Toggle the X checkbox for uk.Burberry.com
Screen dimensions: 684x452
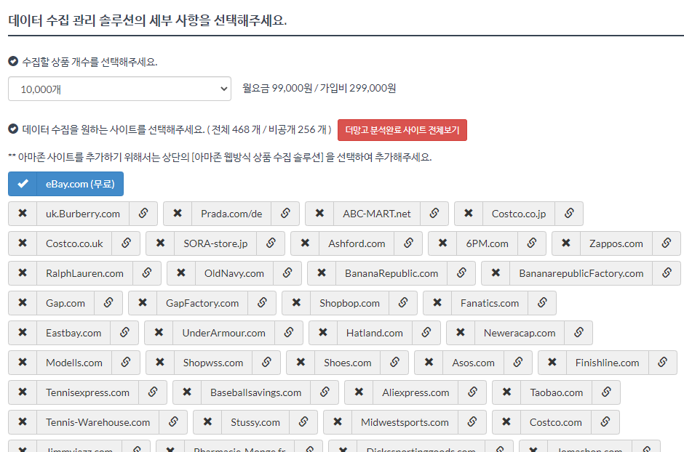click(23, 214)
